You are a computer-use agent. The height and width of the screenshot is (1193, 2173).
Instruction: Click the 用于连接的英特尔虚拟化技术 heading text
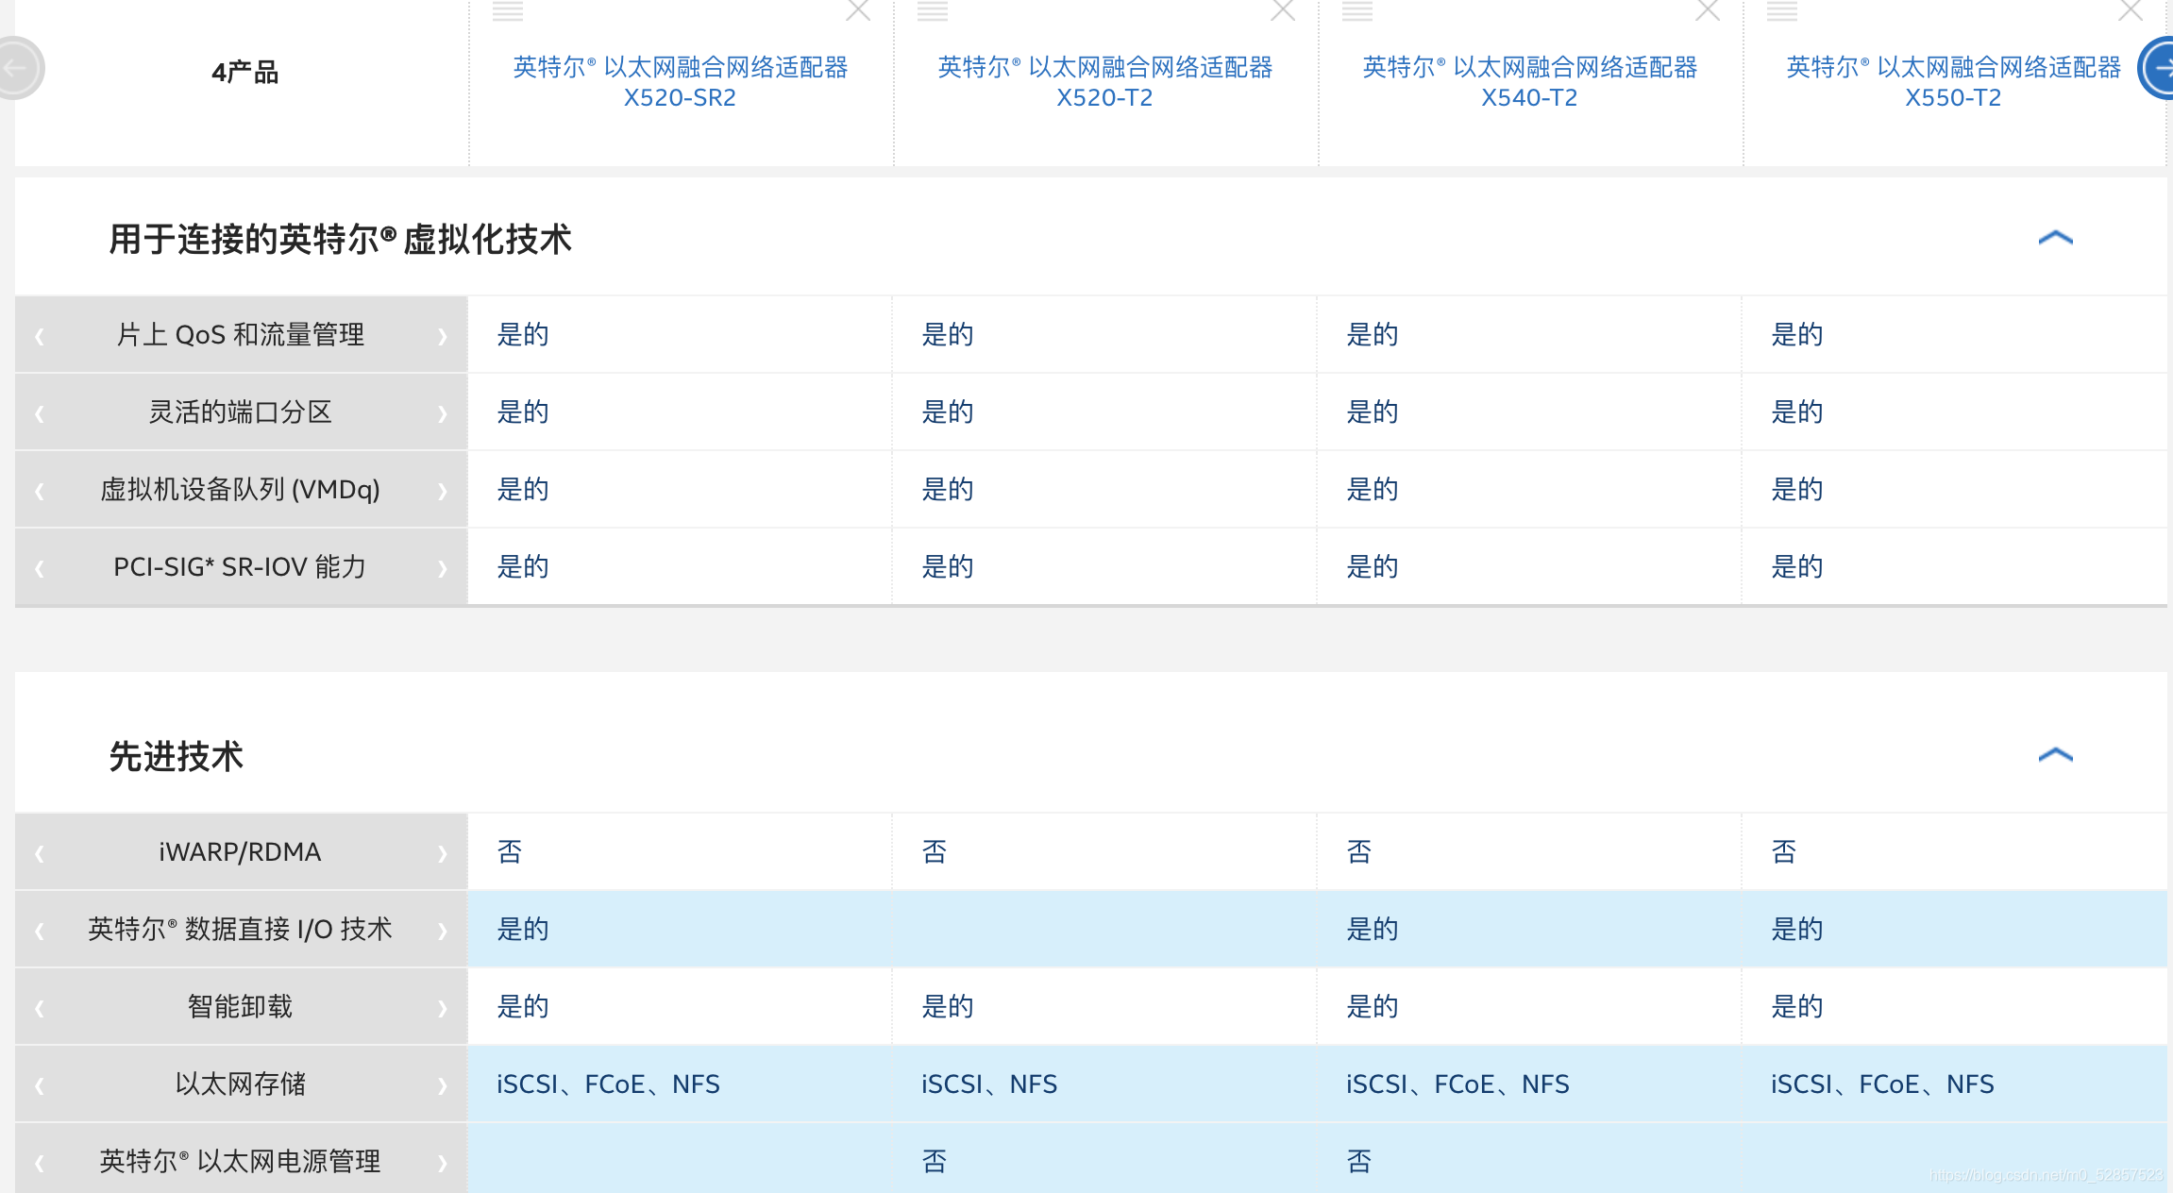[x=340, y=239]
